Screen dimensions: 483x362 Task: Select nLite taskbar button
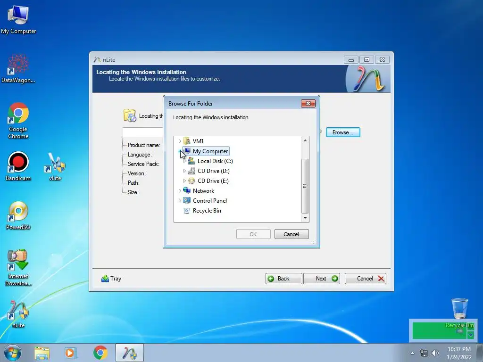click(130, 353)
